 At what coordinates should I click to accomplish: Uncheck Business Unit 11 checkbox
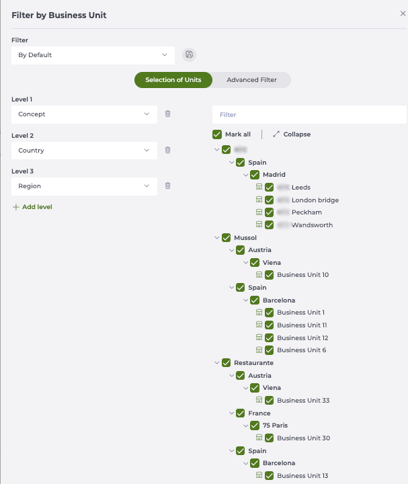[x=270, y=325]
